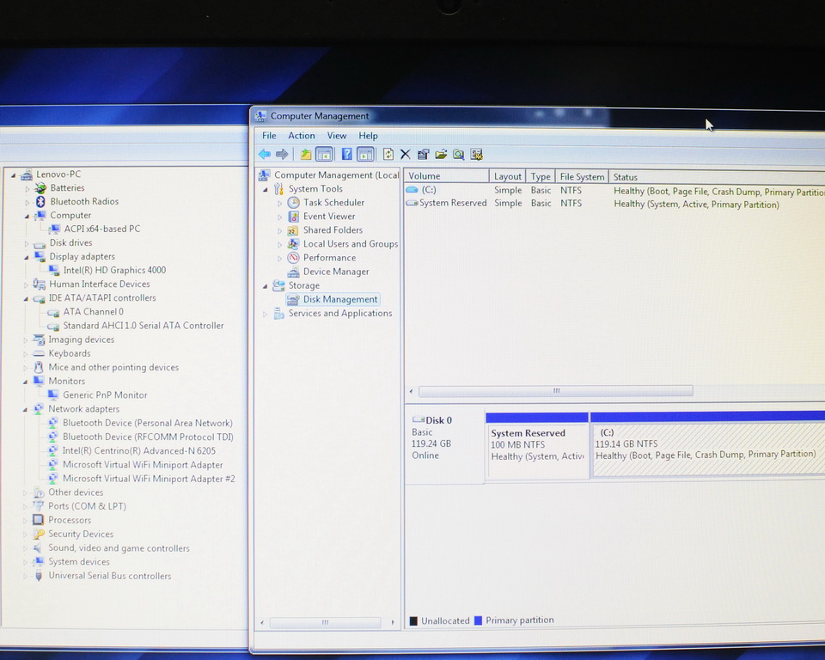
Task: Select ACPI x64-based PC entry
Action: [102, 229]
